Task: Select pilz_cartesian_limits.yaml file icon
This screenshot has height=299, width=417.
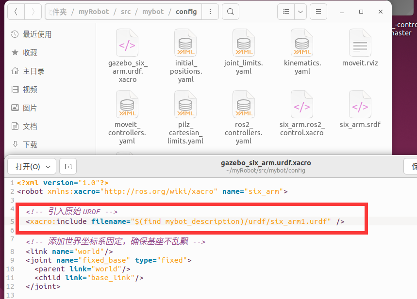Action: click(185, 104)
